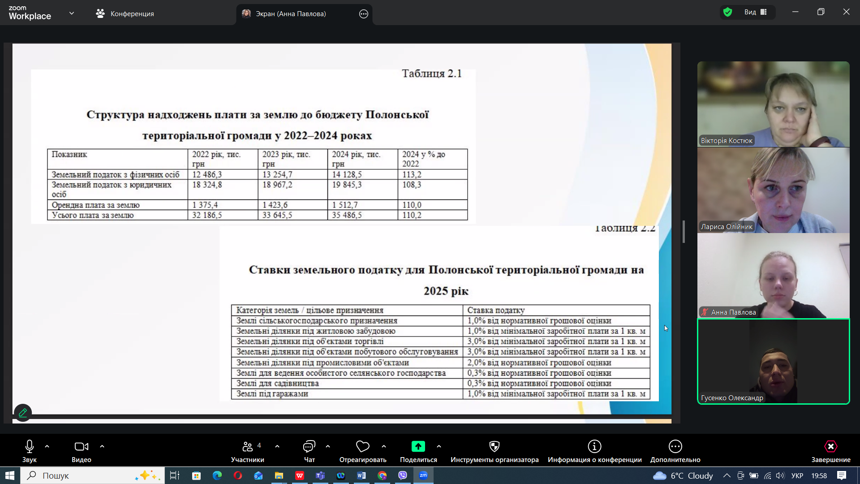Click the Завершение end meeting button
The image size is (860, 484).
pyautogui.click(x=830, y=451)
